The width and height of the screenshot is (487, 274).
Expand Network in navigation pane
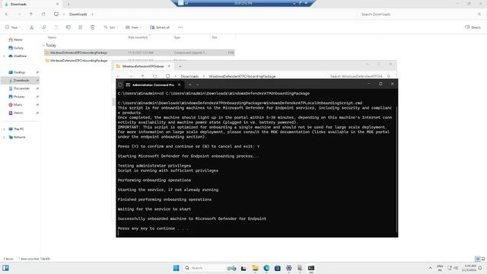tap(5, 137)
